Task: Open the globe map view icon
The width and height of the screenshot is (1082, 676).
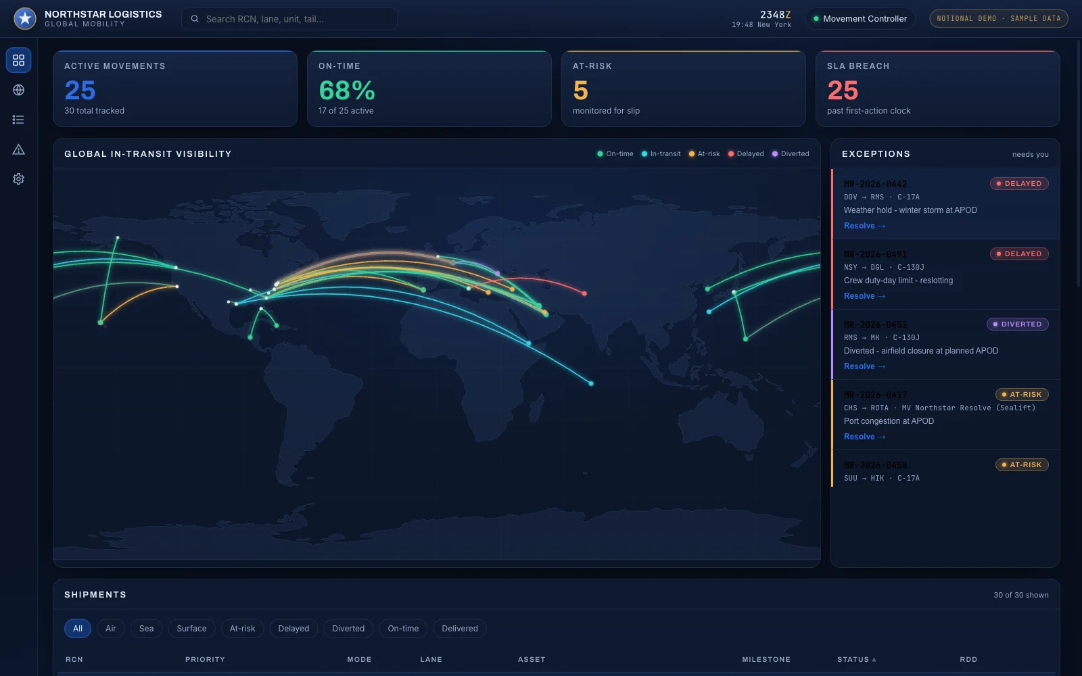Action: [18, 90]
